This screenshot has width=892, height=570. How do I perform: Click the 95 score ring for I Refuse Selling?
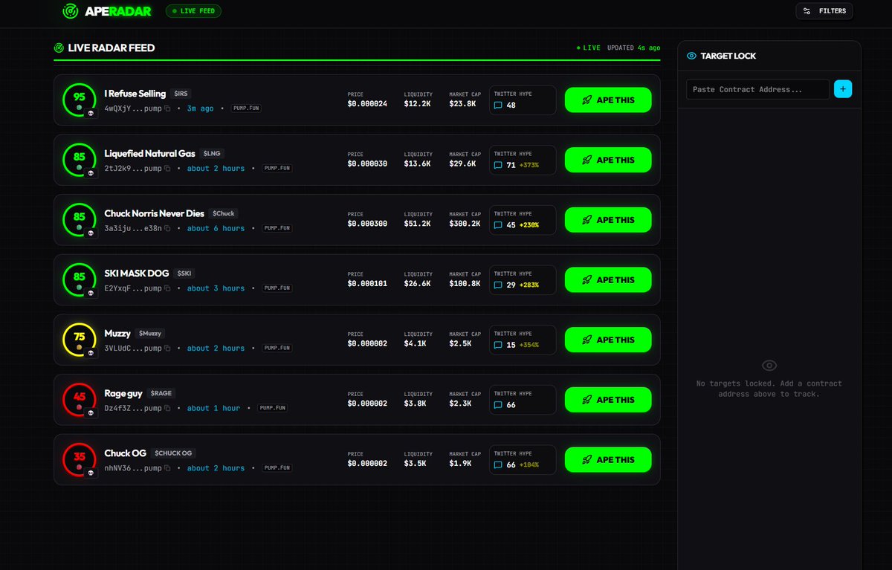(80, 100)
